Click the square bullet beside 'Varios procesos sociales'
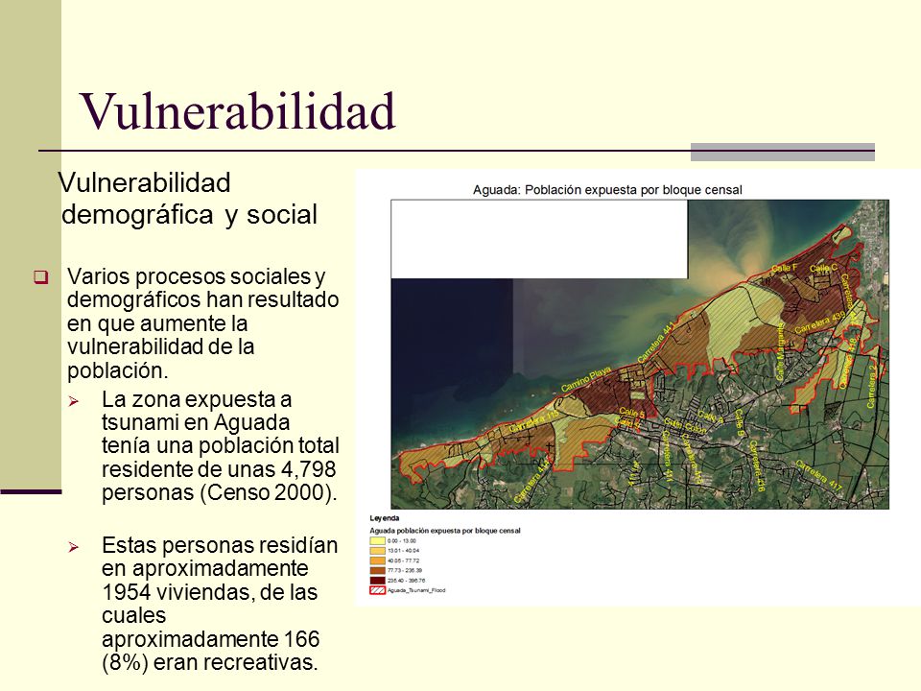921x691 pixels. 41,277
